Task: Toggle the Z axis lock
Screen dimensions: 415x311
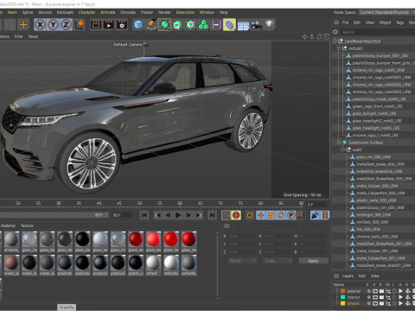Action: [x=66, y=25]
